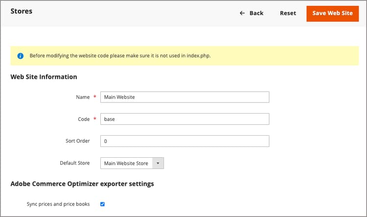Screen dimensions: 367x217
Task: Focus the Name input field
Action: coord(184,97)
